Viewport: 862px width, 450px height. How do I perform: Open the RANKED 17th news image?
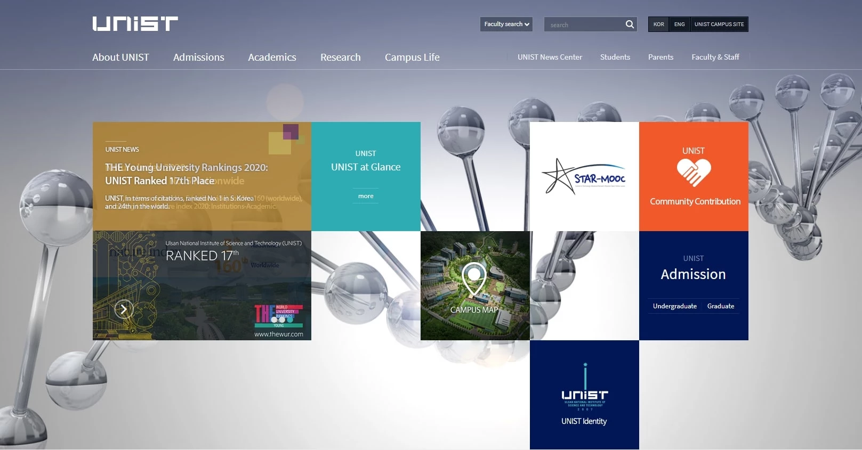(x=202, y=285)
